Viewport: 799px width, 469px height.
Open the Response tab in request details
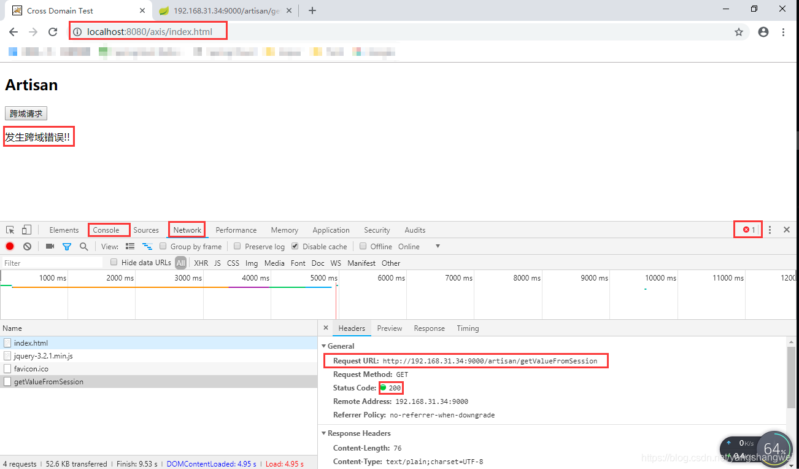tap(429, 328)
